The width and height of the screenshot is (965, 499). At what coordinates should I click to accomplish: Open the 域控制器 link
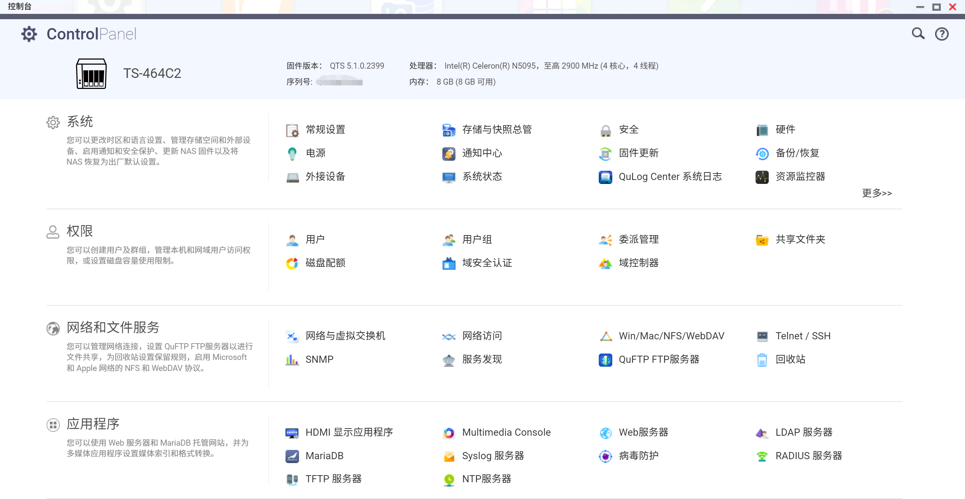click(638, 262)
